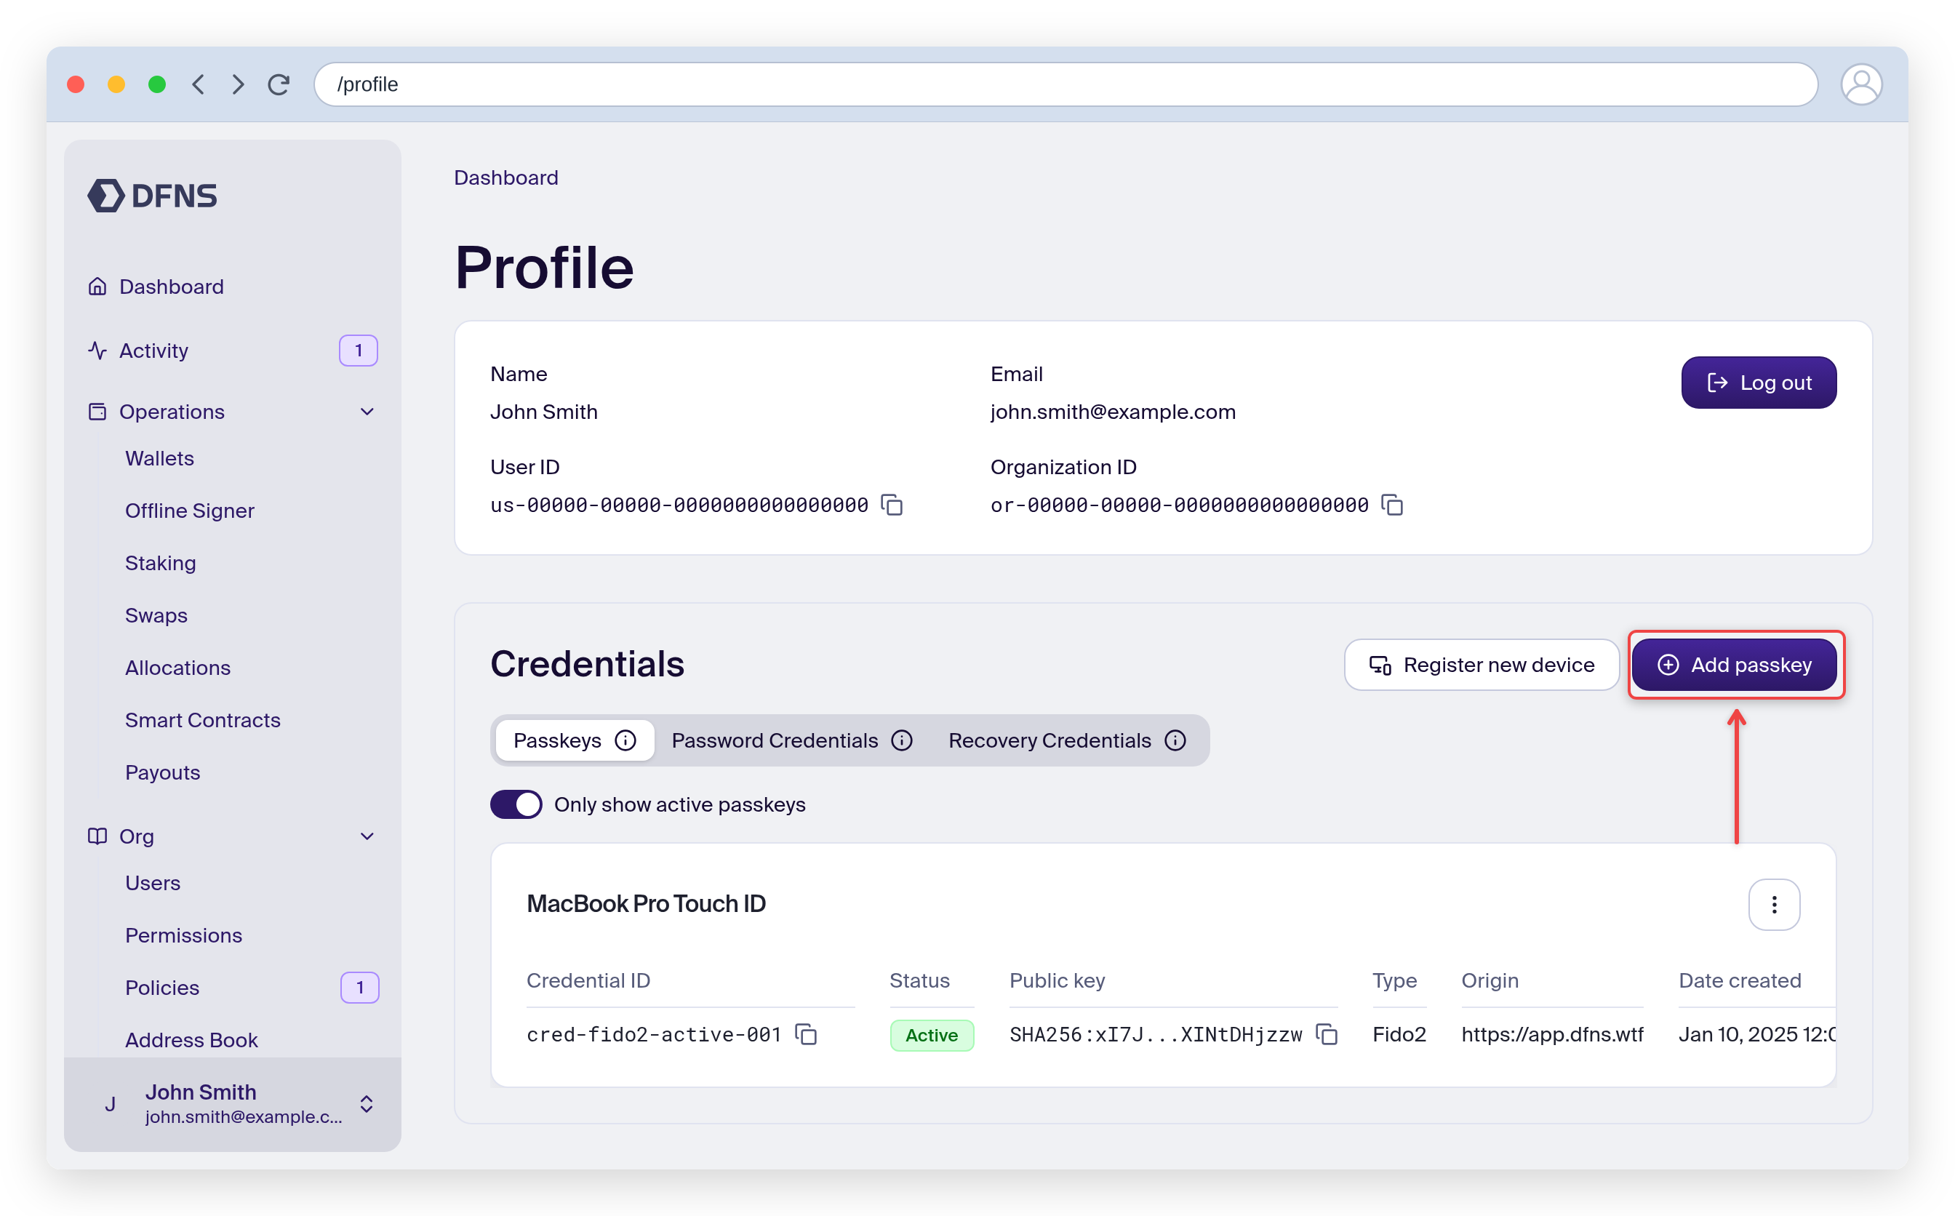1955x1216 pixels.
Task: Click the Active status badge
Action: click(x=931, y=1035)
